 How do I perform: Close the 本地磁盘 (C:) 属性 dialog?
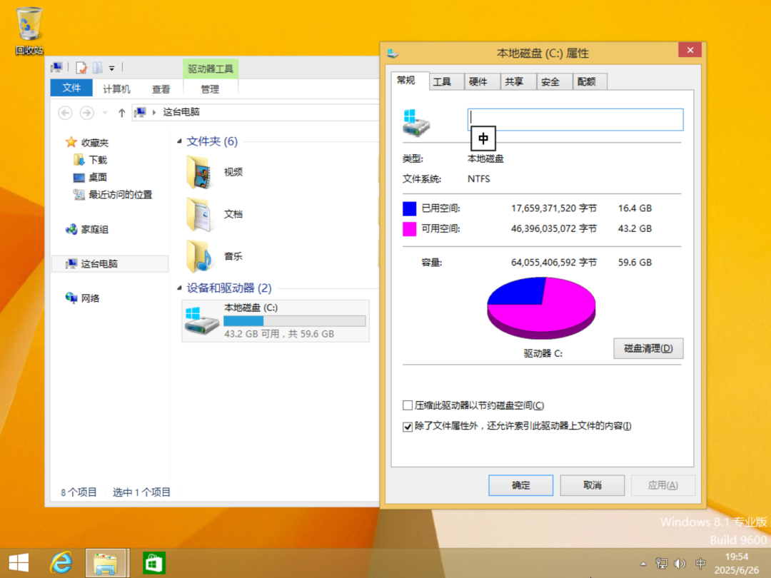tap(690, 50)
